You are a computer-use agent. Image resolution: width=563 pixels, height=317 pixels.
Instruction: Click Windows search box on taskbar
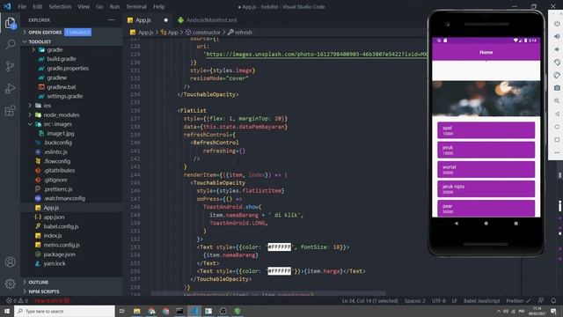click(x=64, y=311)
